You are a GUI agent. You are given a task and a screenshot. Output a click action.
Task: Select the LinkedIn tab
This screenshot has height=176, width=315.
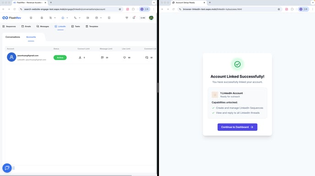tap(60, 26)
